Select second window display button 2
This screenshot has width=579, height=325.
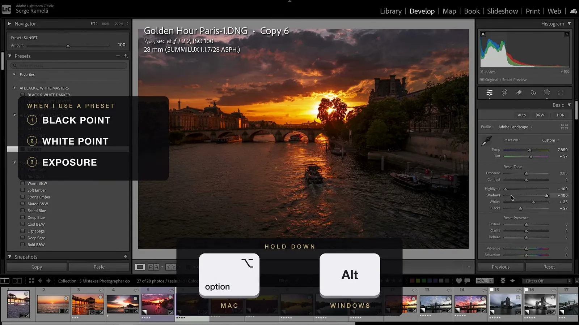pos(17,281)
